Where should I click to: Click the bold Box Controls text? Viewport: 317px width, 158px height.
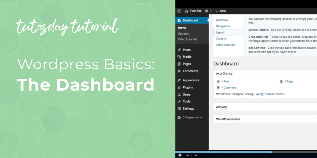258,48
